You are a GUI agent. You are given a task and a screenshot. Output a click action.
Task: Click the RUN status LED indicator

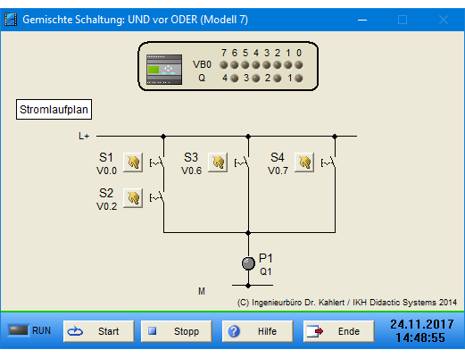18,330
